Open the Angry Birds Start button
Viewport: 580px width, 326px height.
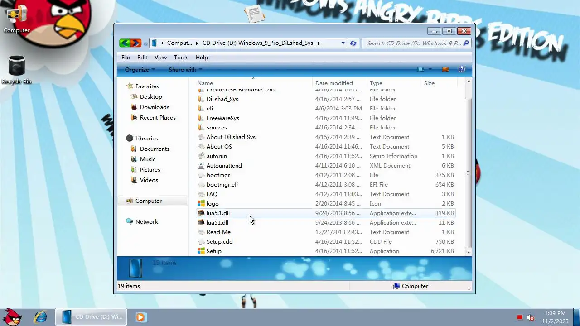[11, 316]
